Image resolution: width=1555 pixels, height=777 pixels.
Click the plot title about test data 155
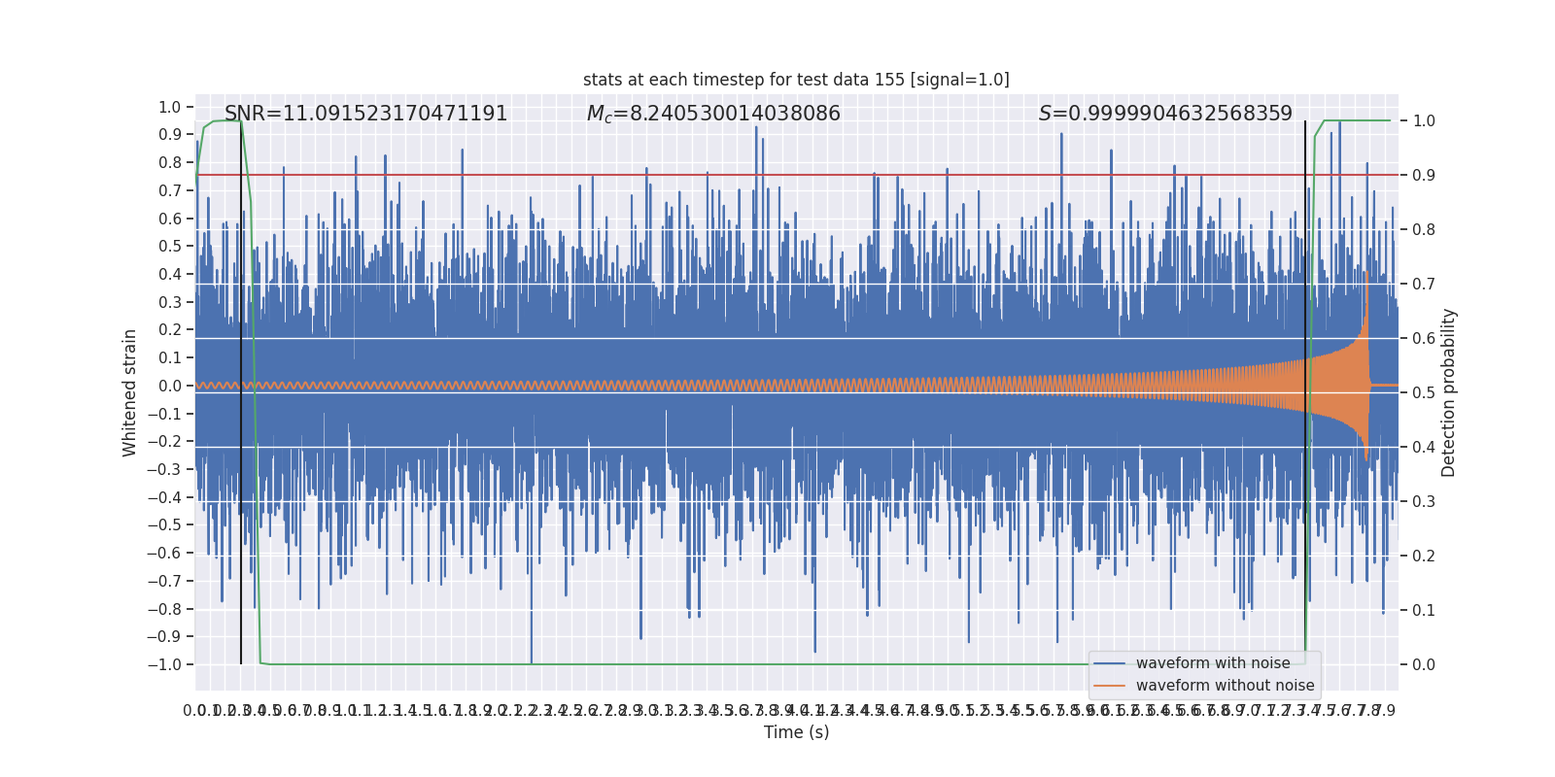click(x=796, y=80)
